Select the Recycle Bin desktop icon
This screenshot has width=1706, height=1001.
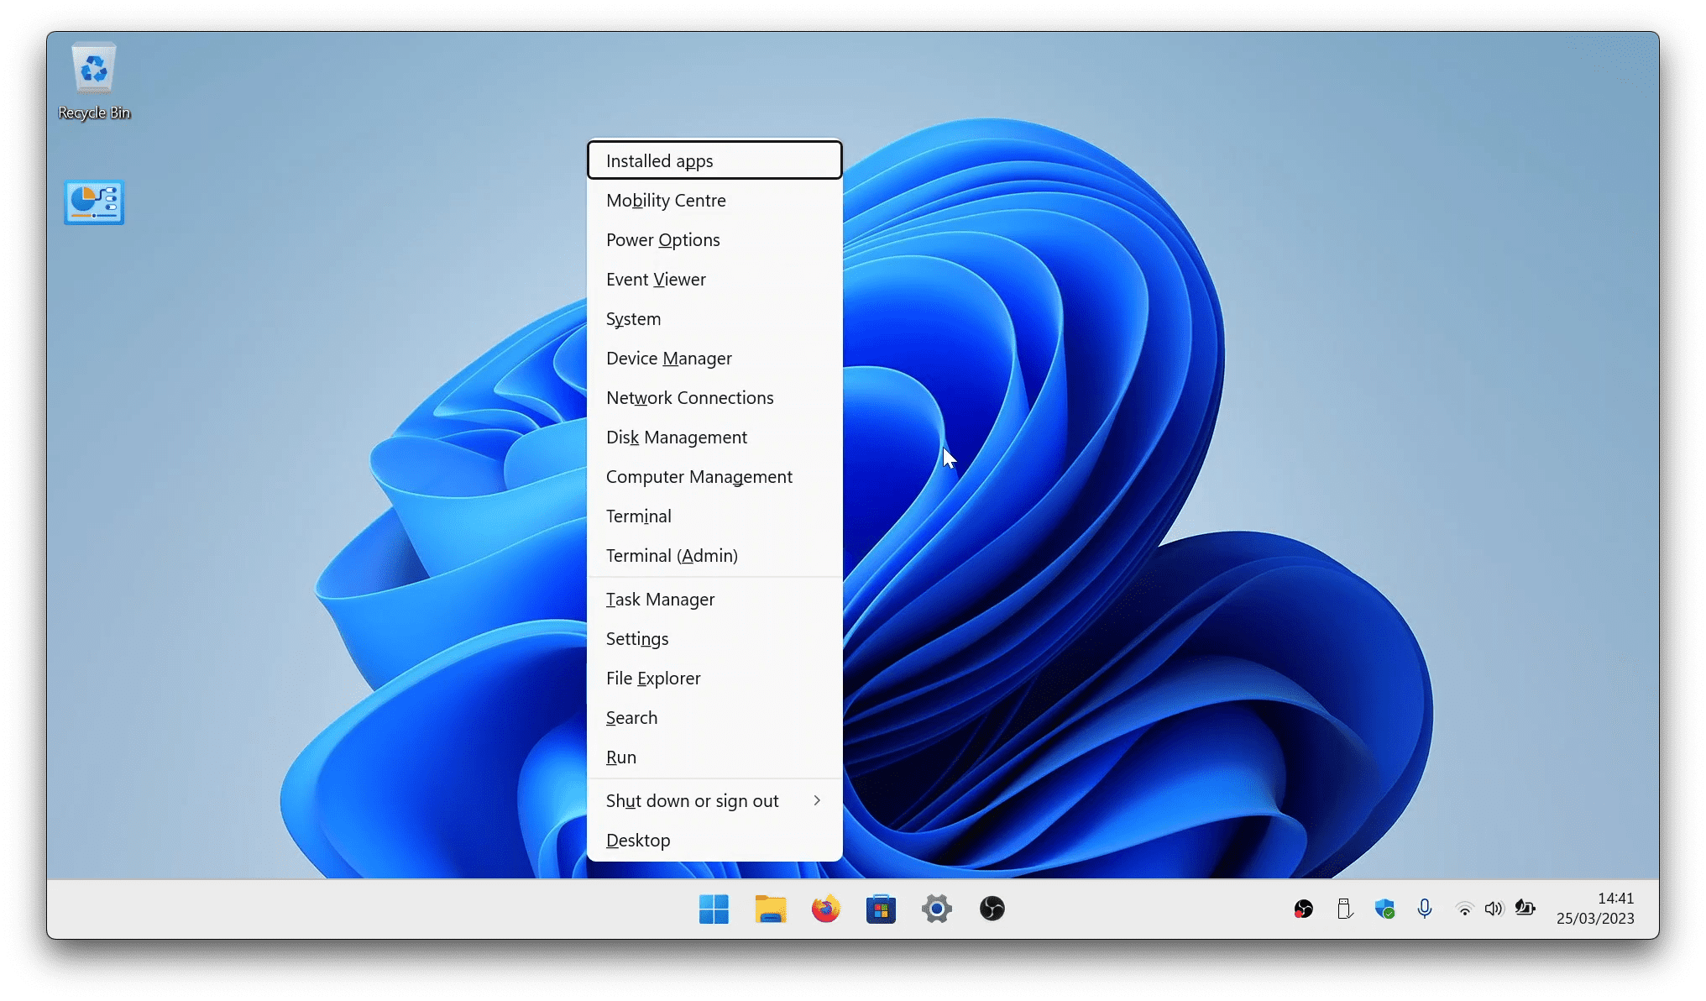coord(94,81)
